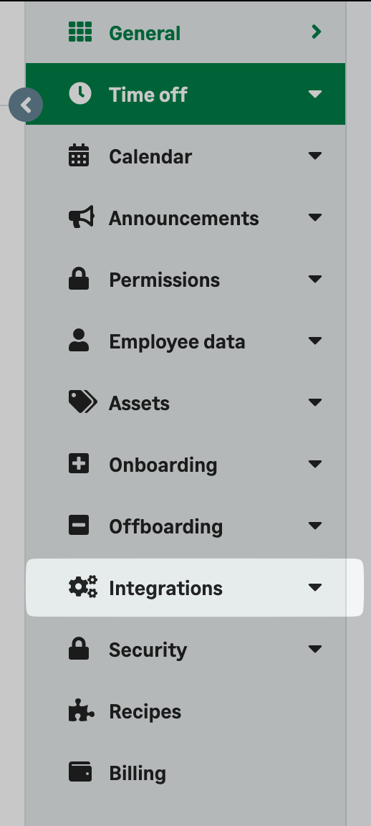Viewport: 371px width, 826px height.
Task: Click the General grid icon
Action: coord(80,32)
